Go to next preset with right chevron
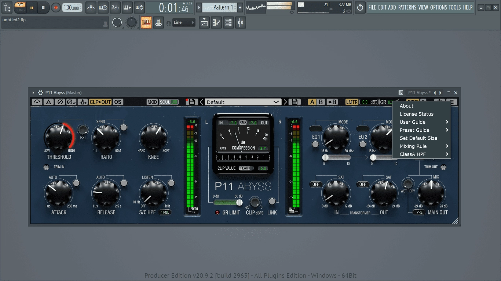Image resolution: width=501 pixels, height=281 pixels. coord(285,102)
